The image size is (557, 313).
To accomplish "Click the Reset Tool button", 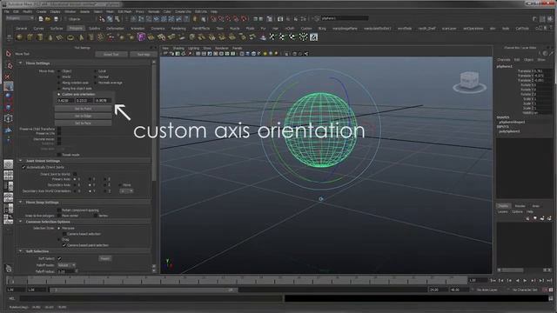I will [x=111, y=54].
